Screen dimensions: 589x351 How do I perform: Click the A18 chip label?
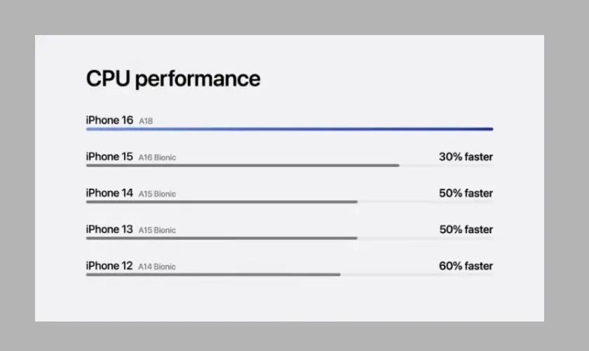pyautogui.click(x=146, y=121)
